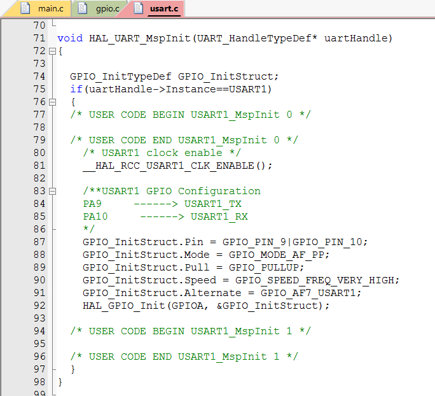This screenshot has height=396, width=435.
Task: Click line number 87 in the gutter
Action: coord(39,242)
